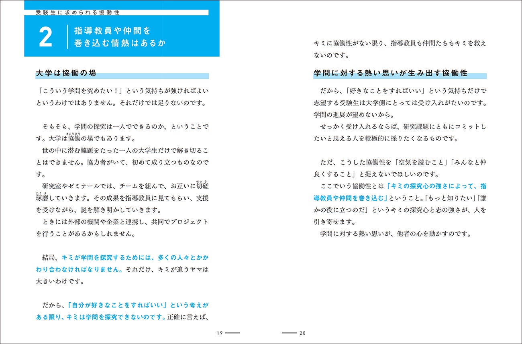Click the line starting "だから、「自分が好きなことを"
This screenshot has width=522, height=344.
click(x=126, y=305)
